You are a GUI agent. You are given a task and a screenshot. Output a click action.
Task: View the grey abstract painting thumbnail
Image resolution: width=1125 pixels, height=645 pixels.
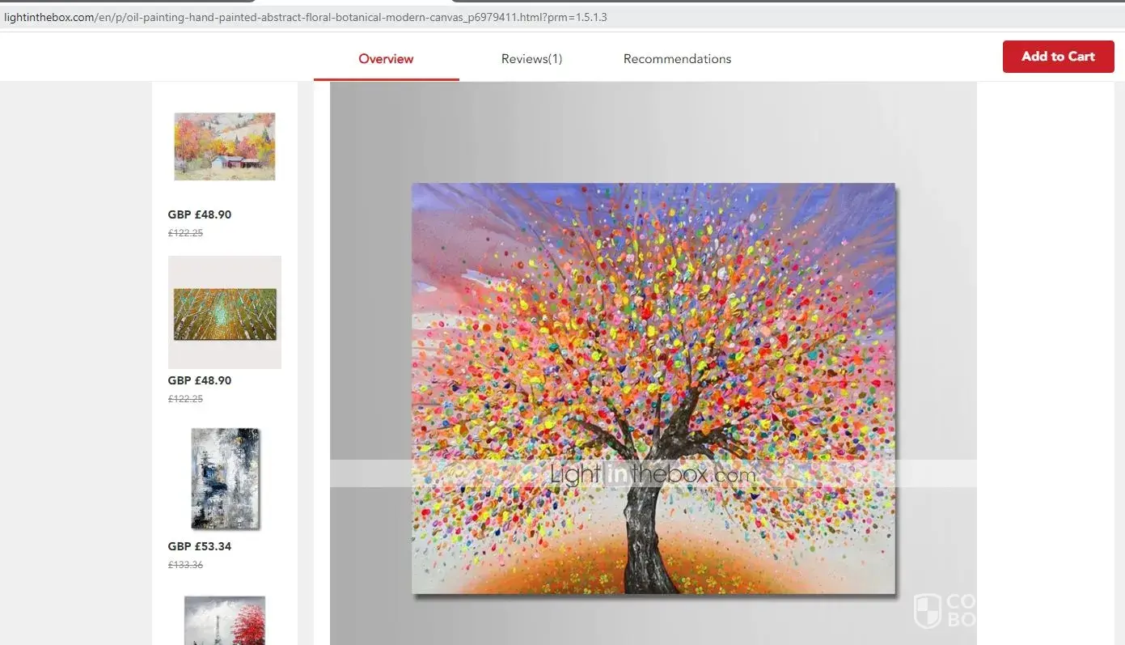[225, 478]
